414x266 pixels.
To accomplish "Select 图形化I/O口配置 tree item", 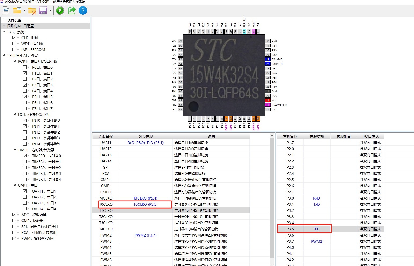I will coord(20,26).
